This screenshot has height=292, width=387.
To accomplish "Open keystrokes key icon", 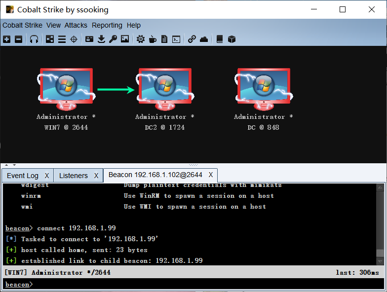I will coord(113,39).
